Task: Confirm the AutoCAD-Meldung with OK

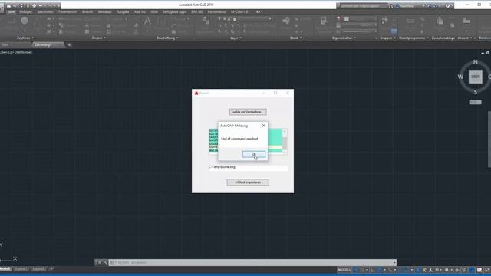Action: click(254, 154)
